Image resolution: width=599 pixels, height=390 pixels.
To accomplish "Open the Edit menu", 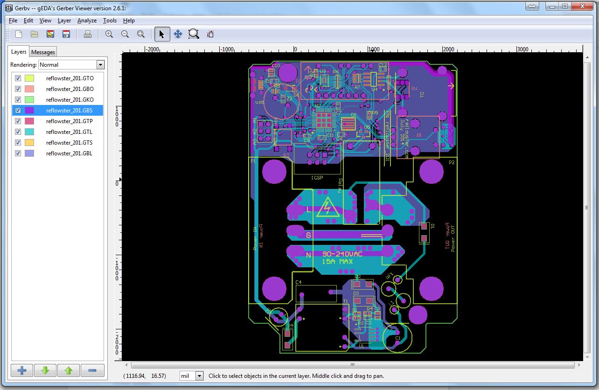I will tap(28, 21).
